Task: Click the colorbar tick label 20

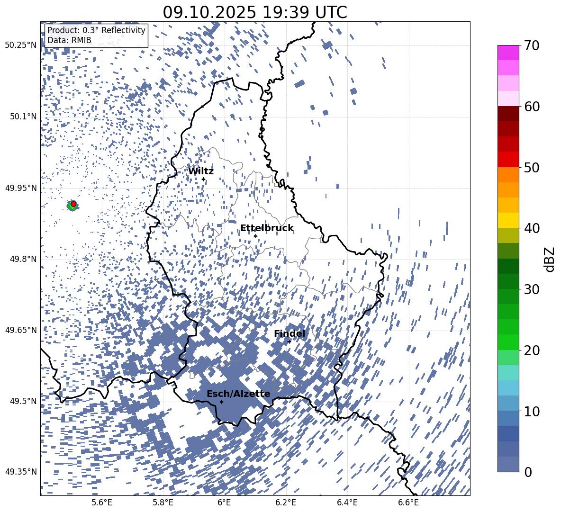Action: click(532, 350)
